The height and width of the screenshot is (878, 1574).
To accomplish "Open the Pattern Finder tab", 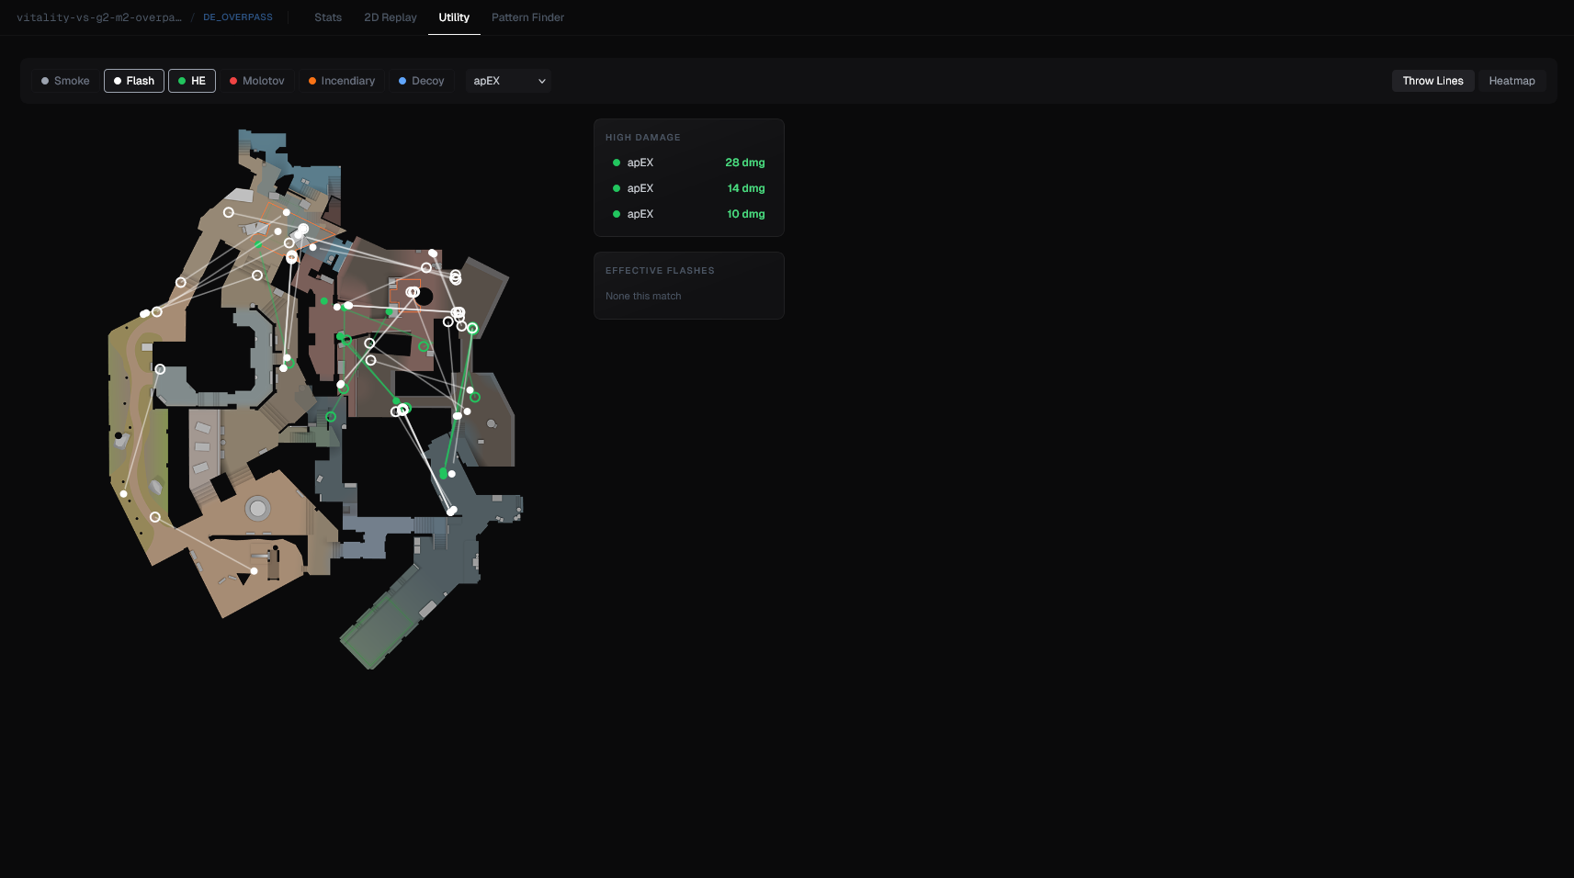I will (527, 17).
